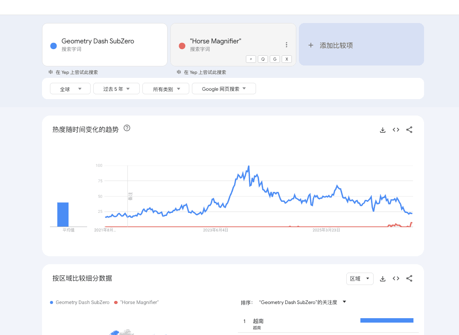Click the Q button on Horse Magnifier card
The width and height of the screenshot is (459, 335).
(263, 59)
